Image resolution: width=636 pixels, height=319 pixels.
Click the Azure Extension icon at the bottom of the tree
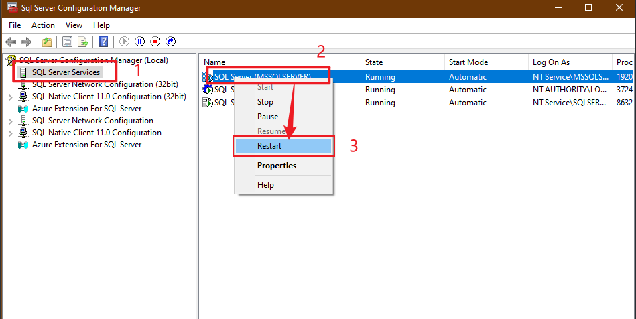tap(23, 145)
